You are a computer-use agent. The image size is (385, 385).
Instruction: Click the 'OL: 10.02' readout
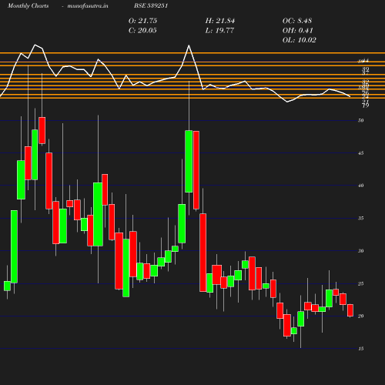click(x=300, y=40)
